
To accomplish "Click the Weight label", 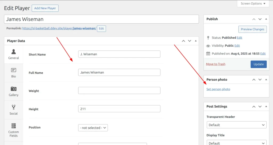I will point(34,91).
